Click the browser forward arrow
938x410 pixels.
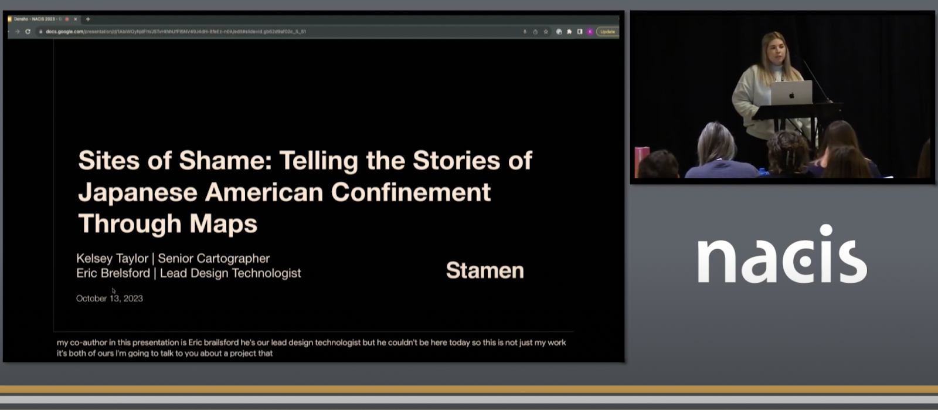18,32
